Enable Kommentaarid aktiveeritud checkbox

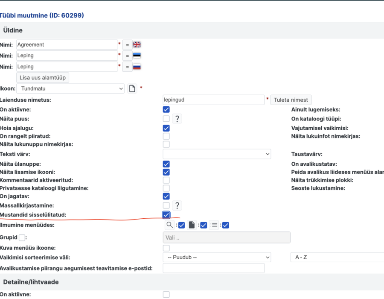click(166, 180)
